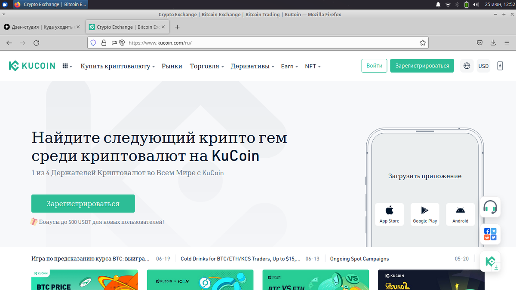Open the clock showing 25 июн, 12:52

tap(499, 4)
